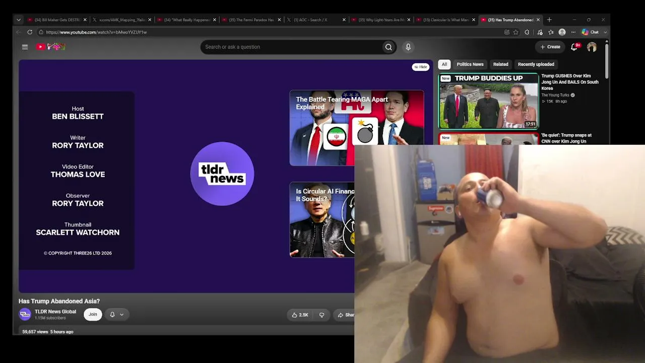Close the Fermi Paradox tab
The image size is (645, 363).
pos(279,20)
